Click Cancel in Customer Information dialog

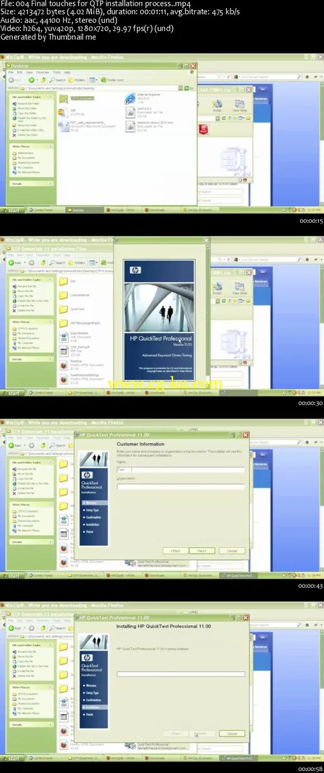(232, 550)
